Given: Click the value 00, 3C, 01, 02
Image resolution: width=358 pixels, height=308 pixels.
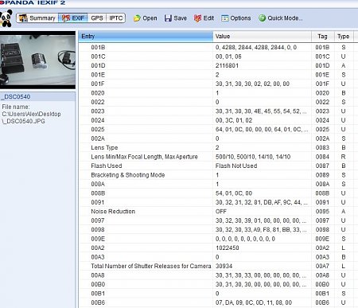Looking at the screenshot, I should tap(234, 120).
